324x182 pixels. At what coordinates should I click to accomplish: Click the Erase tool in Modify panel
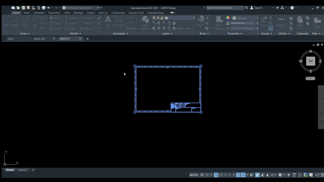[99, 18]
